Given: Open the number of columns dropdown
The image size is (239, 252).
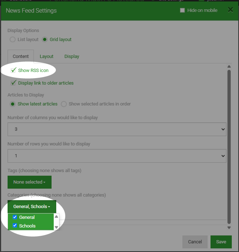Looking at the screenshot, I should pyautogui.click(x=117, y=129).
